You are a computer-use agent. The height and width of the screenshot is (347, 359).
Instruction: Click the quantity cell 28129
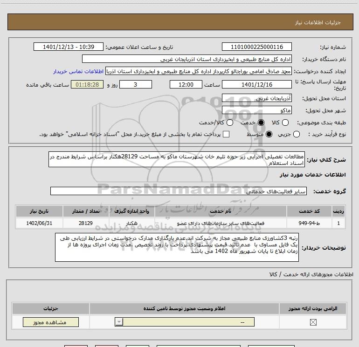86,223
